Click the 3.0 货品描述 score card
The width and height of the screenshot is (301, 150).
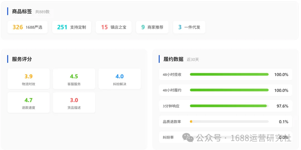(x=74, y=102)
